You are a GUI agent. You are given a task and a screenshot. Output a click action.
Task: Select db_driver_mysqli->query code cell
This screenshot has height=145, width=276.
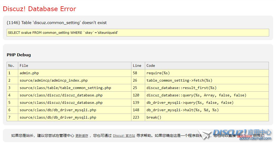click(x=207, y=102)
